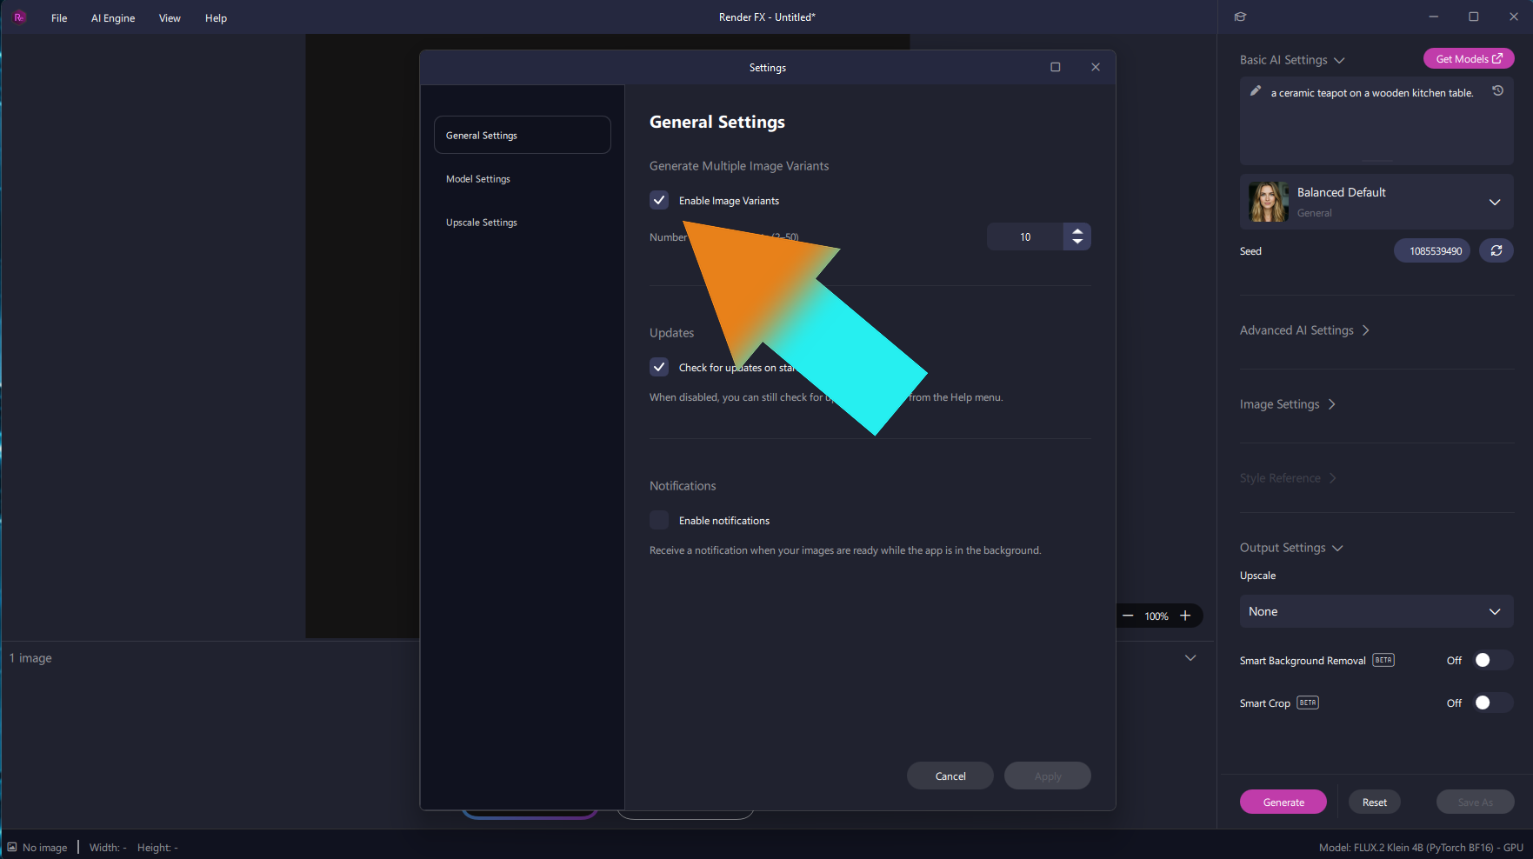Open the AI Engine menu
This screenshot has height=859, width=1533.
click(x=113, y=17)
